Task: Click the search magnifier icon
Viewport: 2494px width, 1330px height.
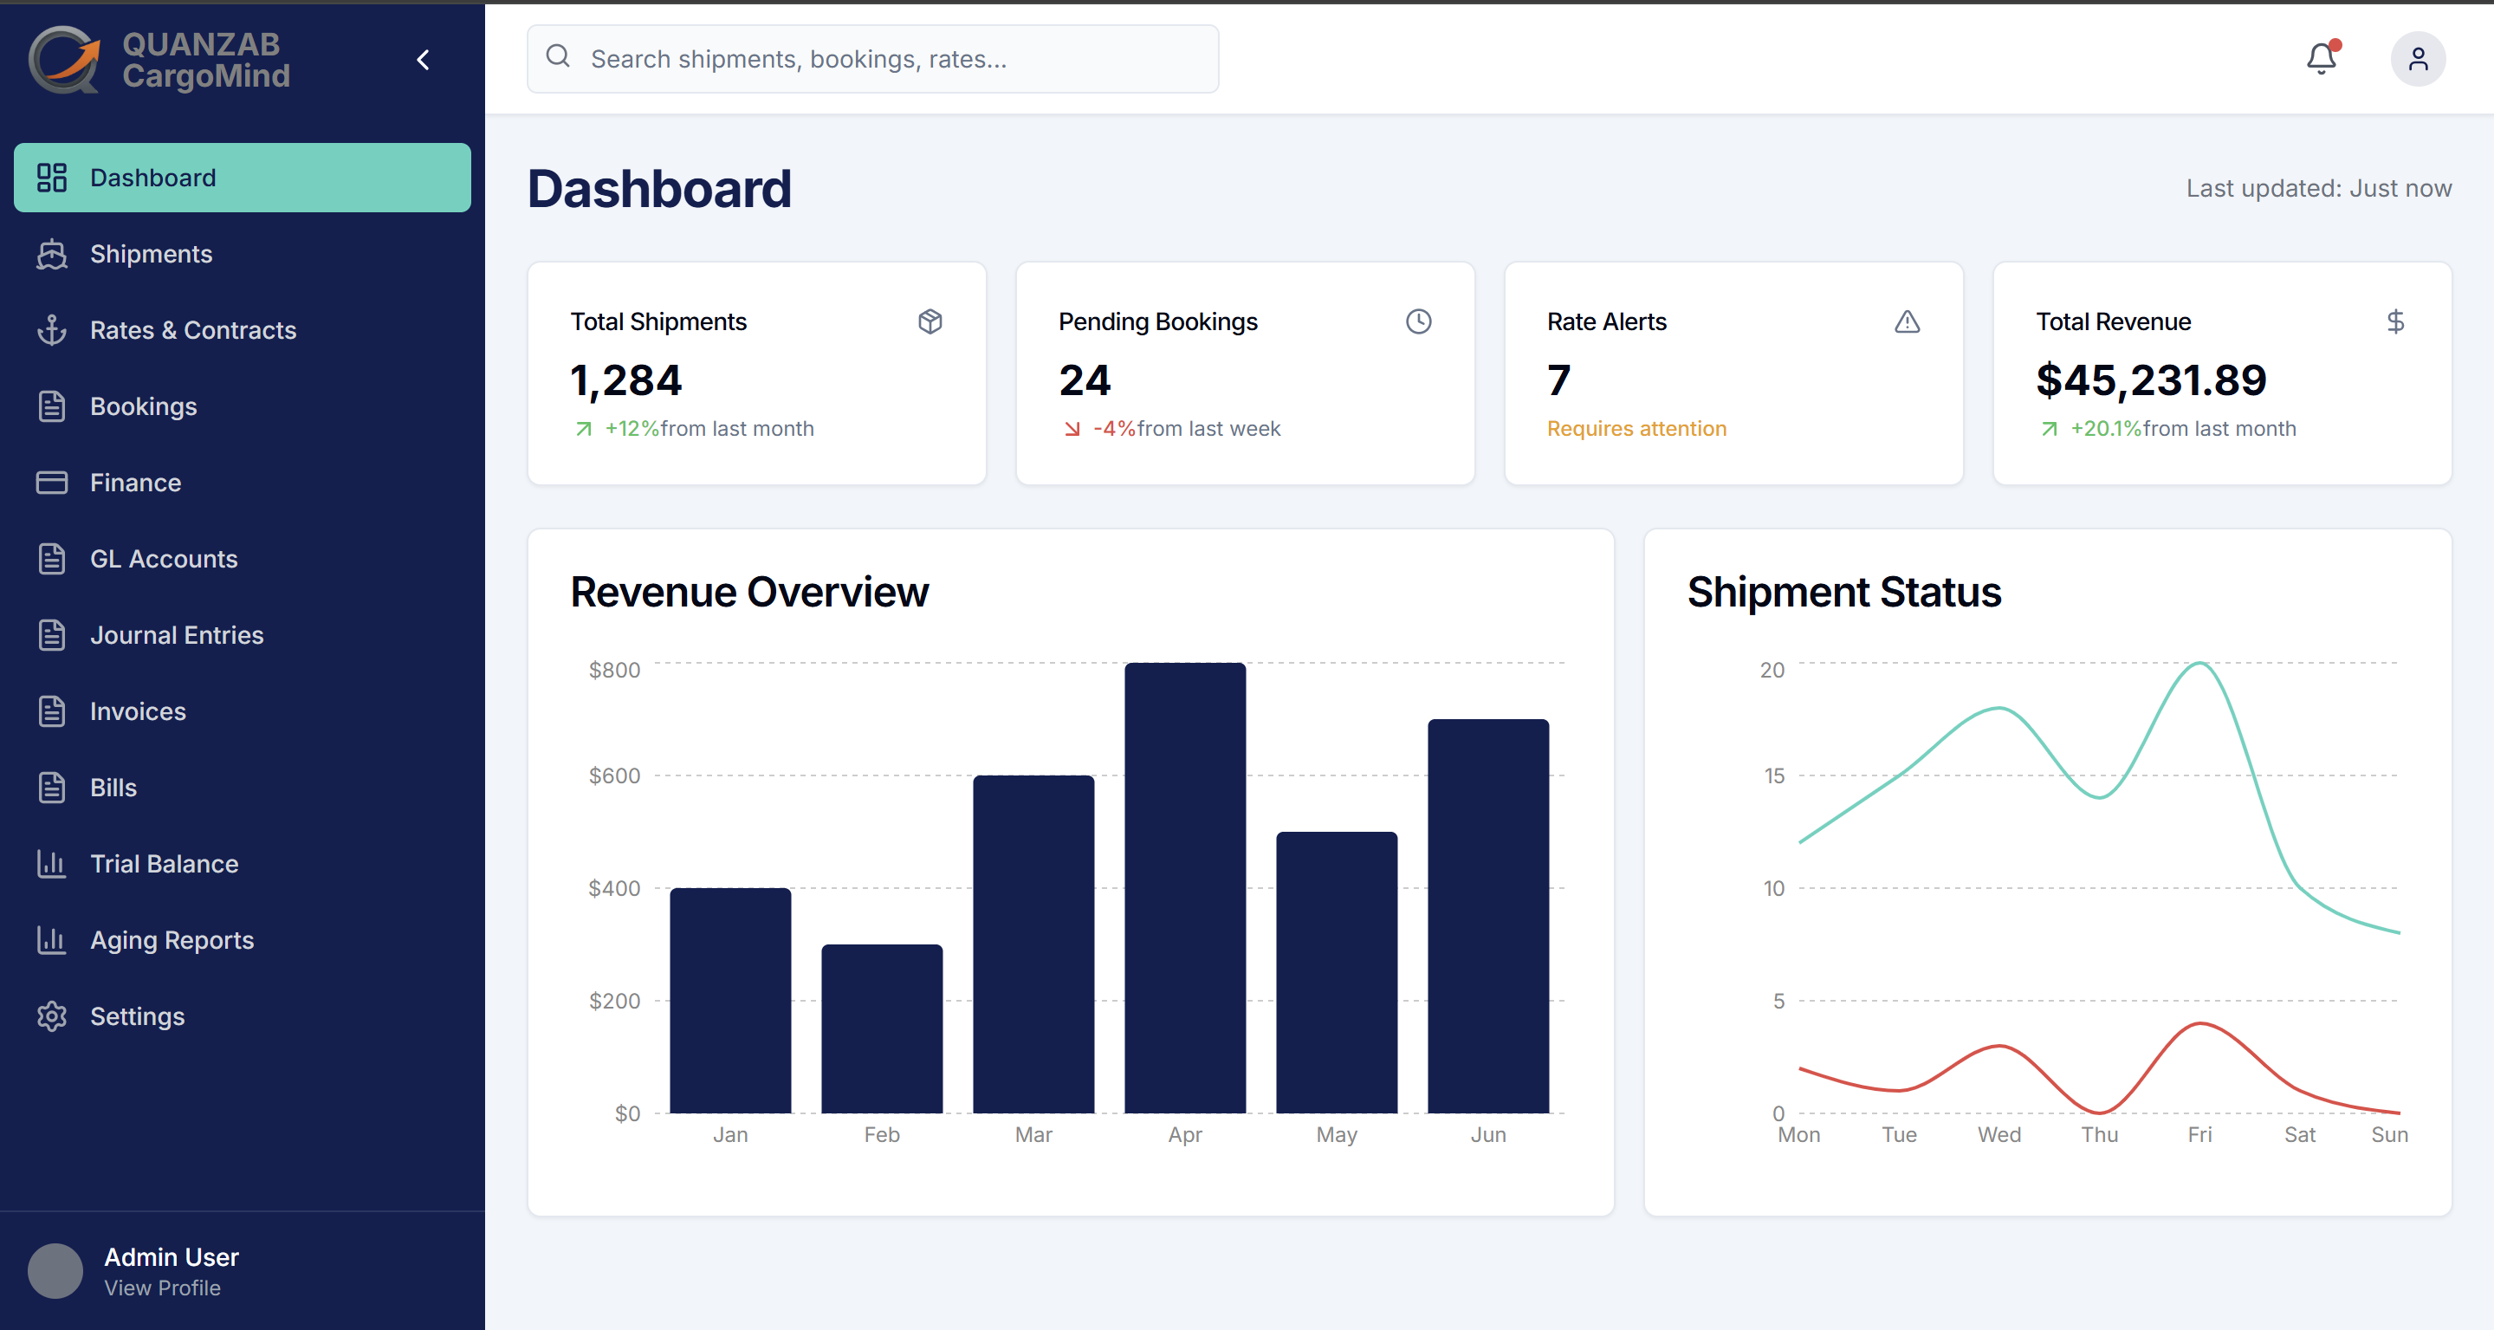Action: tap(558, 56)
